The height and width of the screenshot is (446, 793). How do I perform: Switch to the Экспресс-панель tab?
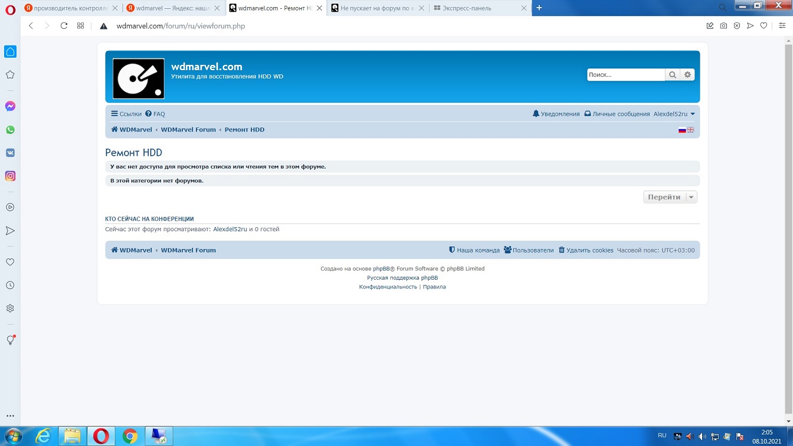click(x=479, y=8)
